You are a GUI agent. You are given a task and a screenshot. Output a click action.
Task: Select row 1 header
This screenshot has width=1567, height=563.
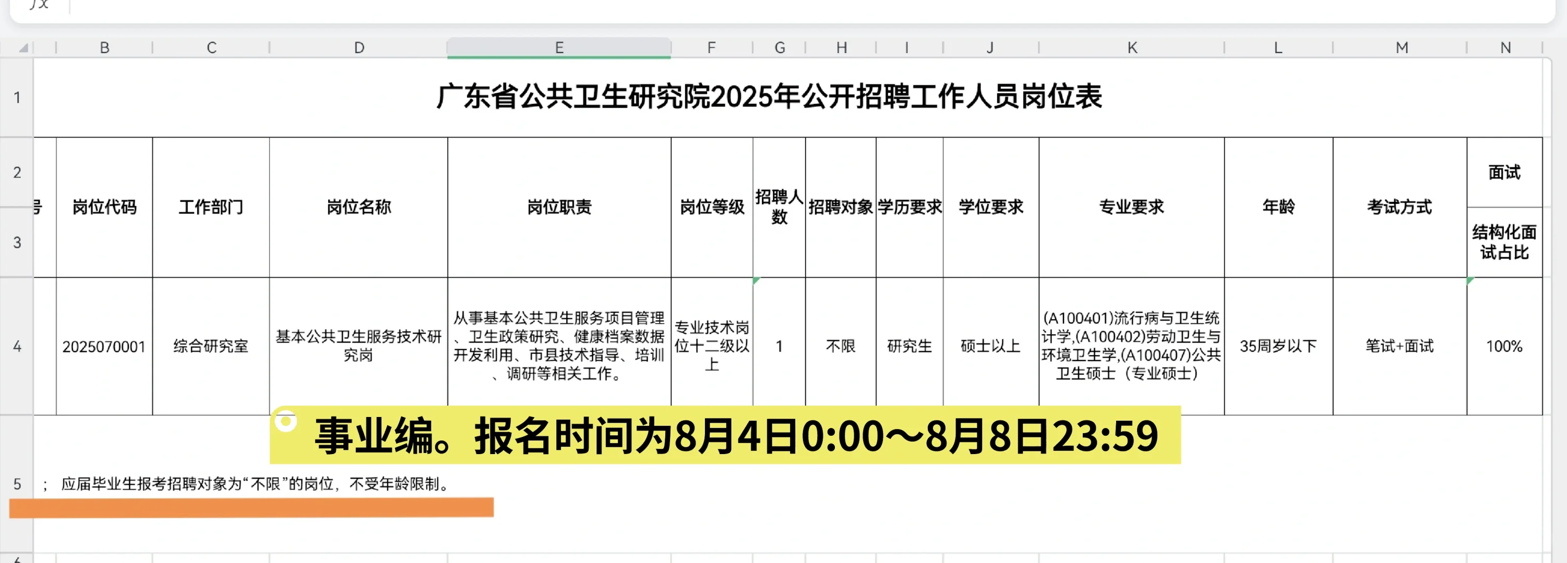click(17, 97)
